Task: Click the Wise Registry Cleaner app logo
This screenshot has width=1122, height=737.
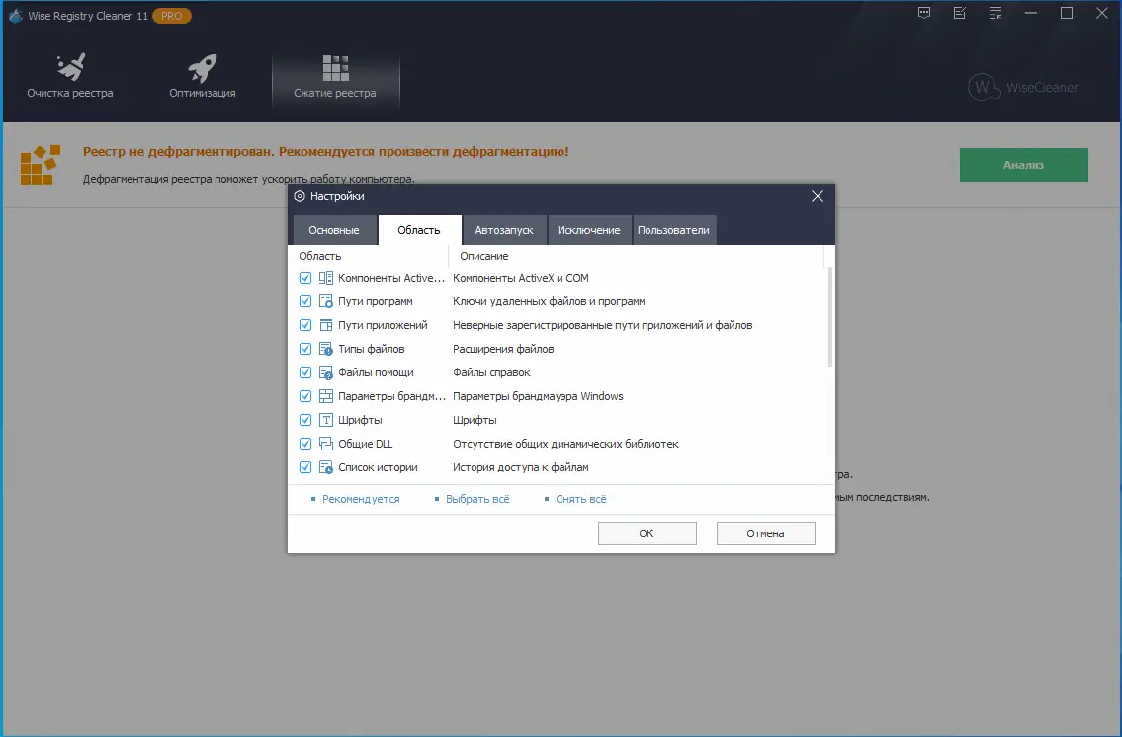Action: coord(15,15)
